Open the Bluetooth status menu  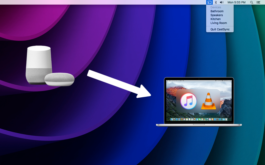pos(216,2)
